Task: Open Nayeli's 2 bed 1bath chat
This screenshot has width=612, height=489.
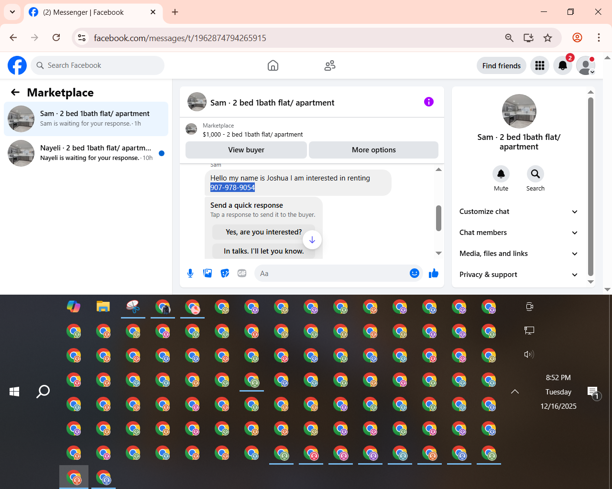Action: tap(86, 153)
